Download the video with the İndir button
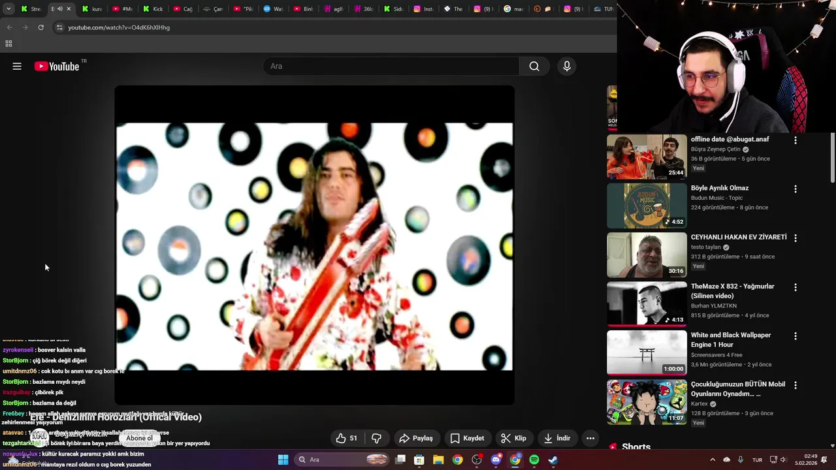 pos(557,438)
